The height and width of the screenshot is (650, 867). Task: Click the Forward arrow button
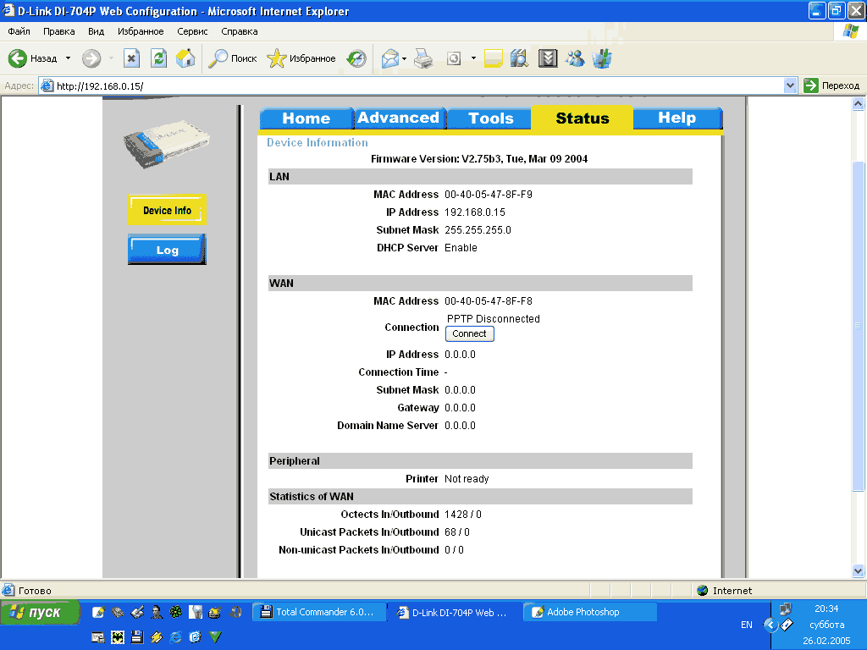pyautogui.click(x=91, y=58)
